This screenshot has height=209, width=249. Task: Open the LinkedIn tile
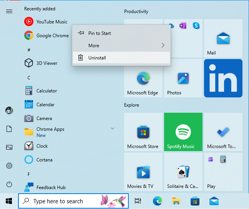(223, 78)
